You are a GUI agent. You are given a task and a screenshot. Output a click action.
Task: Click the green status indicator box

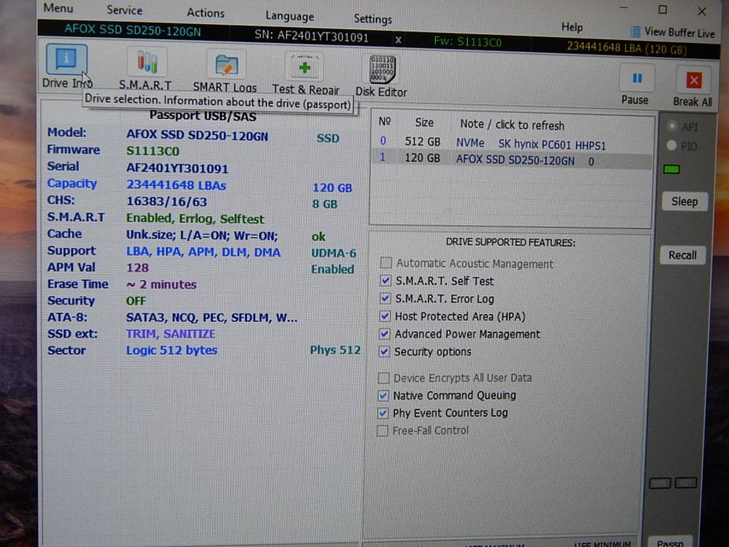pos(671,170)
